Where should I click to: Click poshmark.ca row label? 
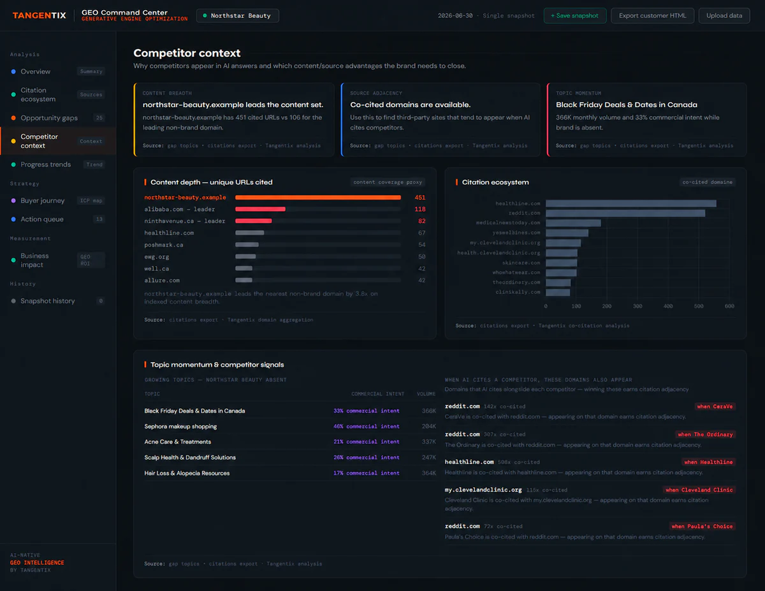pyautogui.click(x=164, y=245)
